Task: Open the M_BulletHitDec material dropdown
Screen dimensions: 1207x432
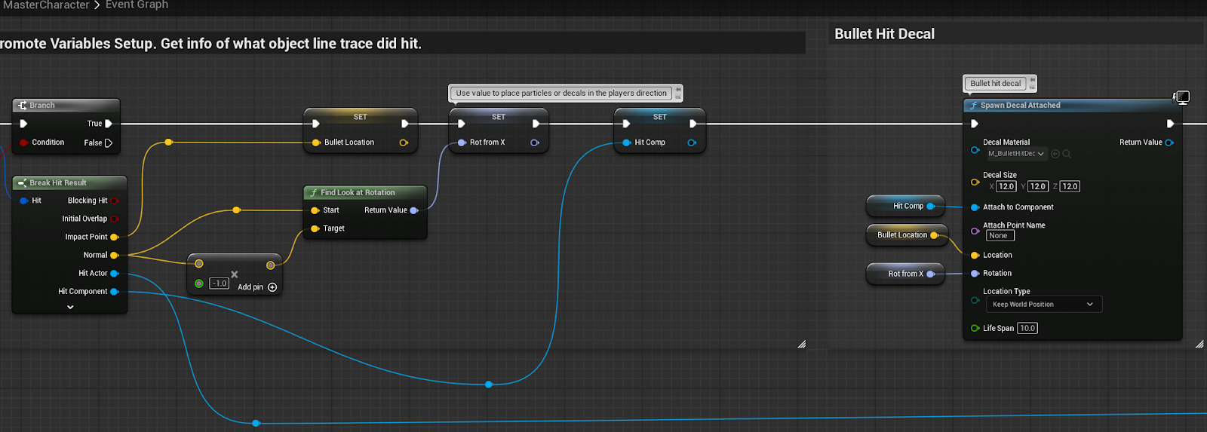Action: (x=1016, y=154)
